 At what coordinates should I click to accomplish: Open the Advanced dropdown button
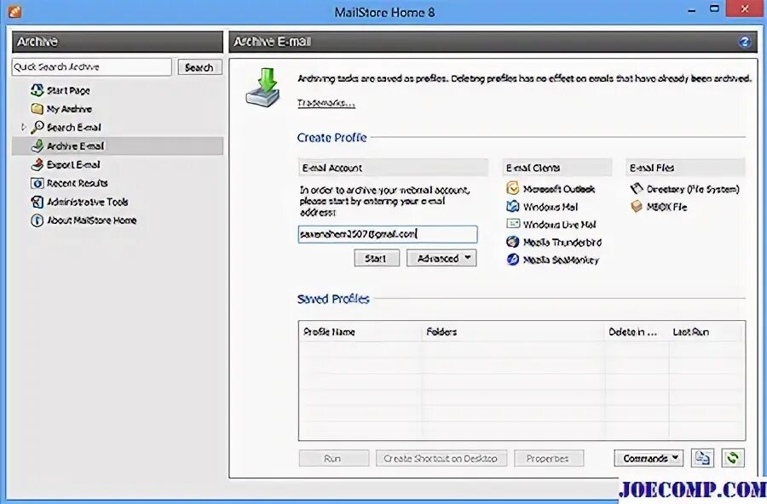point(441,258)
